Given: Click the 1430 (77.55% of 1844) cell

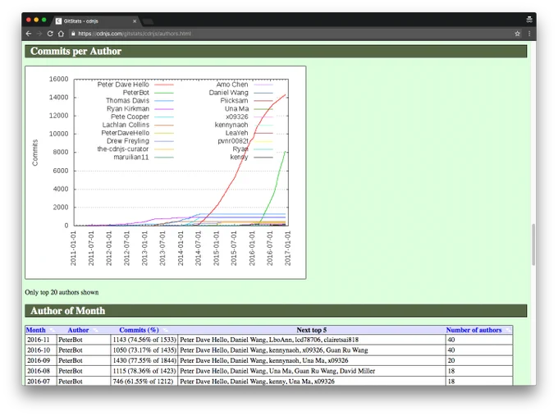Looking at the screenshot, I should (144, 360).
